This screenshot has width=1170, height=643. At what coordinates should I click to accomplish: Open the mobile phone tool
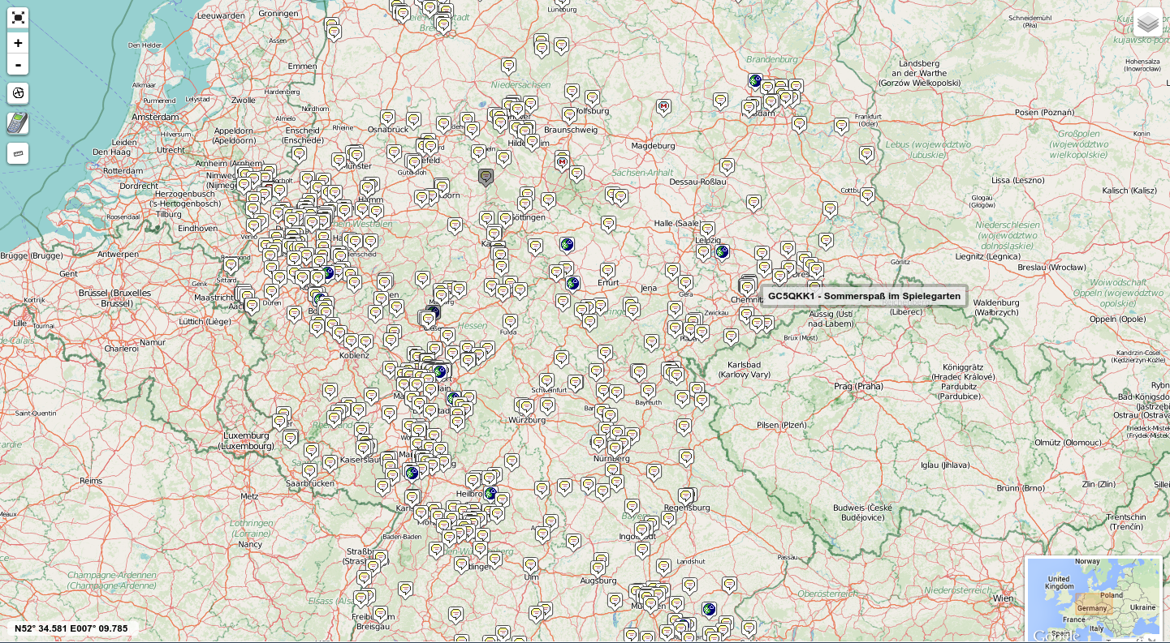click(18, 123)
